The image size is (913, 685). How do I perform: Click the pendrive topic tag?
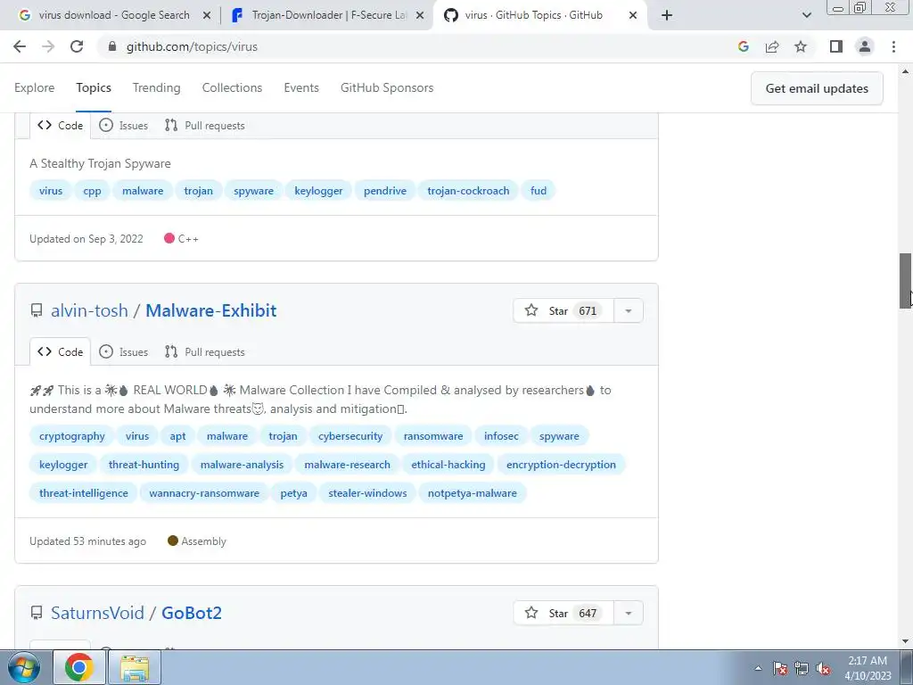coord(385,191)
